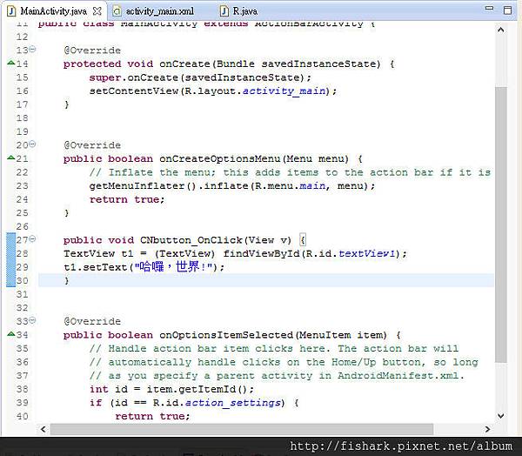Image resolution: width=522 pixels, height=456 pixels.
Task: Click the Chinese string literal on line 29
Action: click(173, 267)
